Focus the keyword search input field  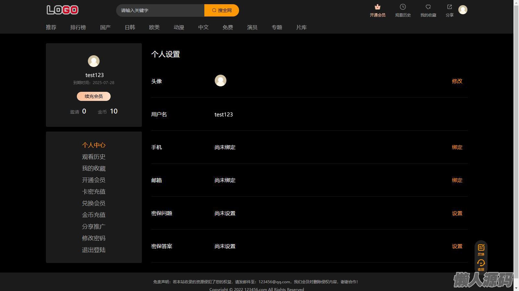tap(160, 10)
